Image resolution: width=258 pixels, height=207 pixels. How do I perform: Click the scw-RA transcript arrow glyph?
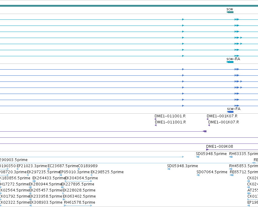(230, 62)
